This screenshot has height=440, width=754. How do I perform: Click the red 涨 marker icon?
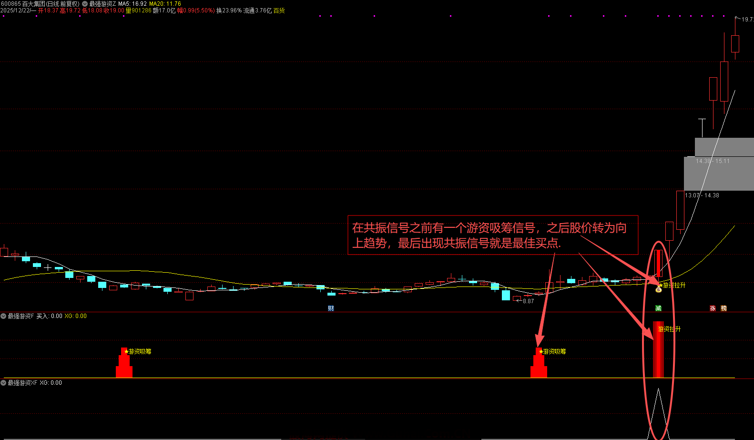[x=713, y=308]
